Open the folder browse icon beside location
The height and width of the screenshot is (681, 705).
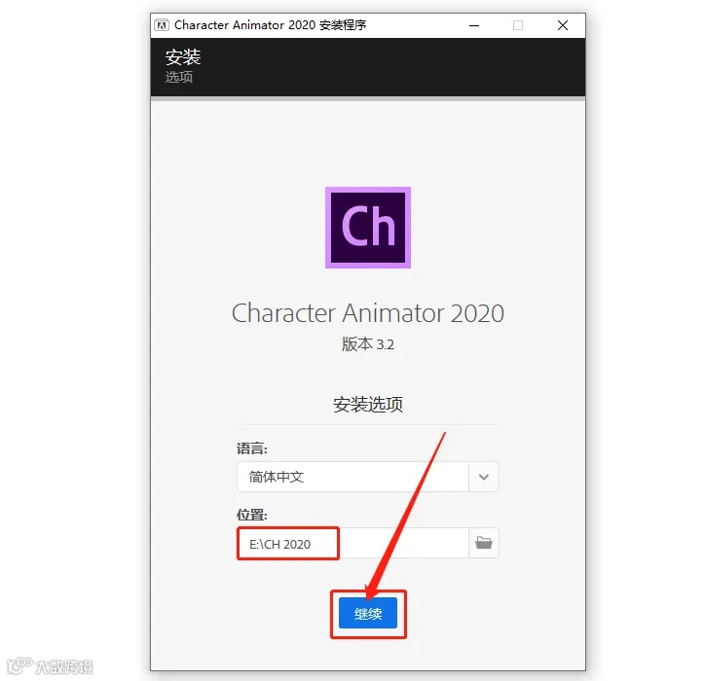tap(484, 543)
